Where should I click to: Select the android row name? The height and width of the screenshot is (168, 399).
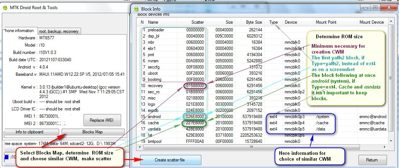[154, 117]
